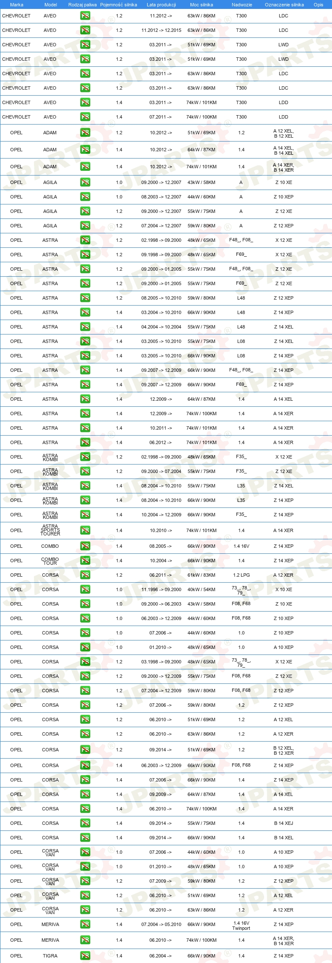Click the 11.2012 -> 12.2015 production years cell
The image size is (332, 963).
[161, 30]
